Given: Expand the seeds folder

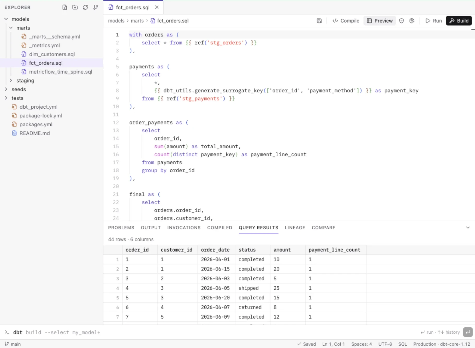Looking at the screenshot, I should (x=6, y=89).
